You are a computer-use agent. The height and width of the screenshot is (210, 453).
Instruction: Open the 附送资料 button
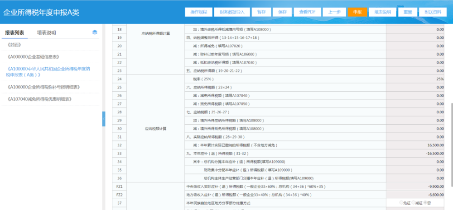pyautogui.click(x=433, y=12)
